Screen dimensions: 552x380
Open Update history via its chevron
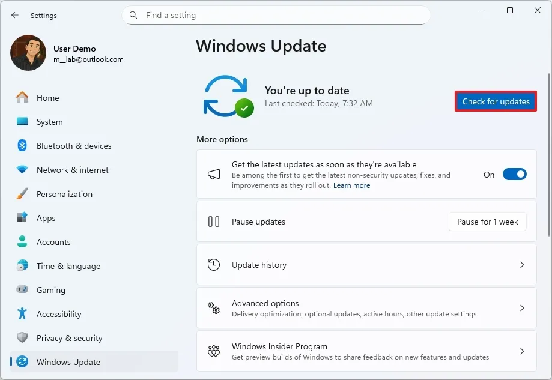pos(521,265)
